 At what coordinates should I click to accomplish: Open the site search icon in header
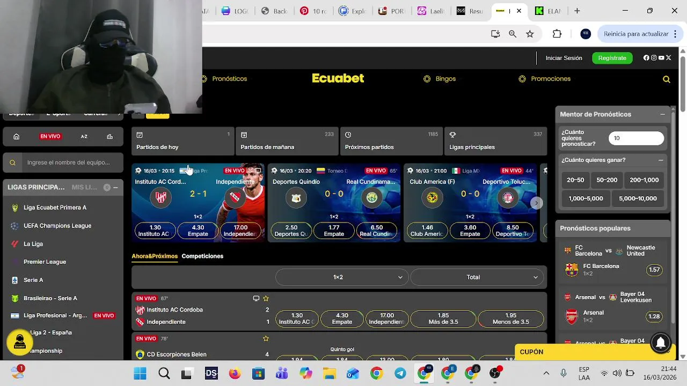667,79
